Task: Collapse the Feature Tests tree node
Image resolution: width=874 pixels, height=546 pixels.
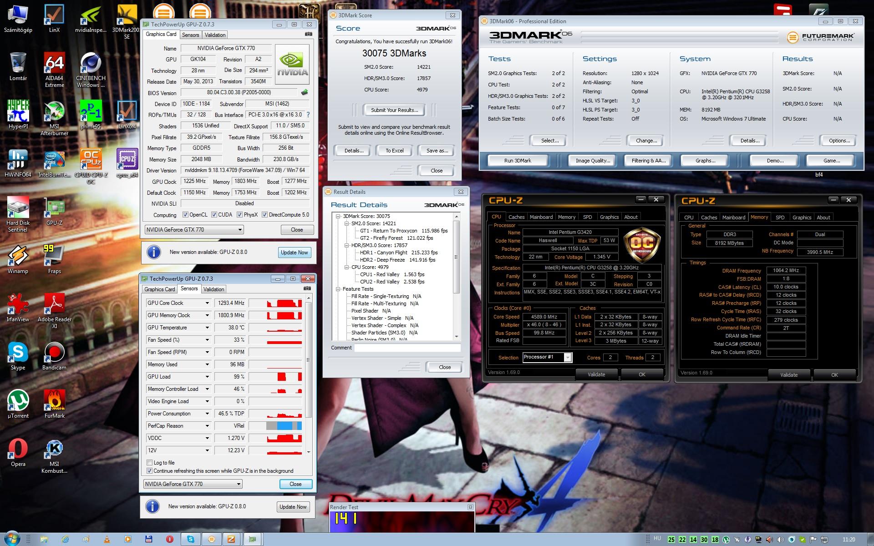Action: point(338,289)
